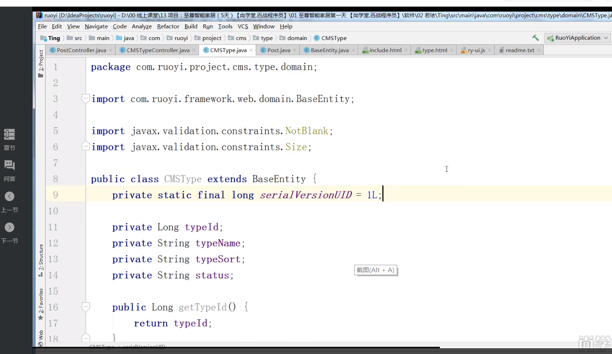Open the Navigate menu
Screen dimensions: 612x354
pos(96,26)
